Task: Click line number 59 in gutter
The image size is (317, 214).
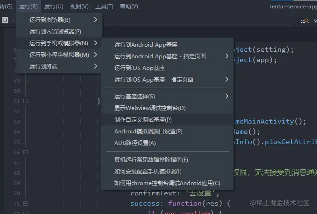Action: coord(17,81)
